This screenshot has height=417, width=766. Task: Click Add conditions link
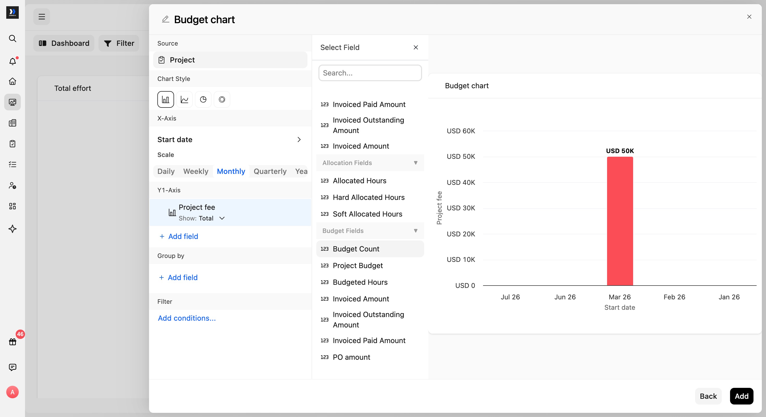(x=187, y=318)
